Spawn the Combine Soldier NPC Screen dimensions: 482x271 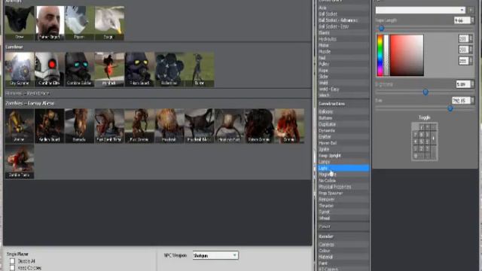[x=79, y=69]
